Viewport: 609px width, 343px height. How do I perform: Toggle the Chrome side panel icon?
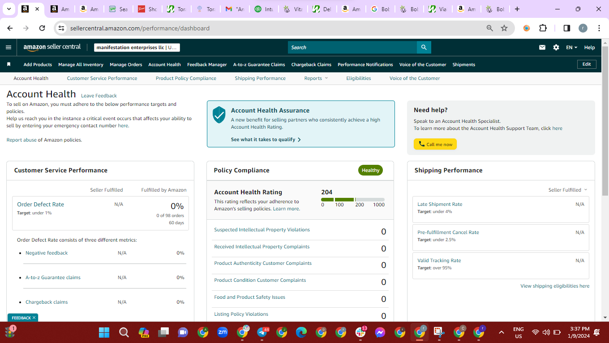pos(566,28)
